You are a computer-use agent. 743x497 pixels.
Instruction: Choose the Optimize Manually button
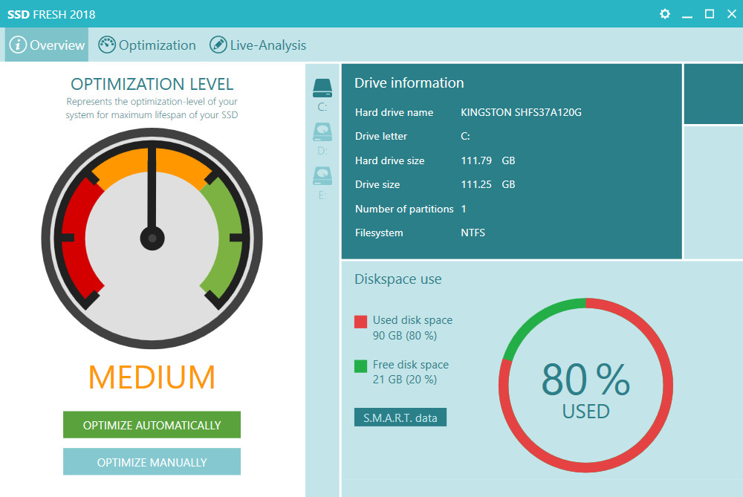coord(152,462)
